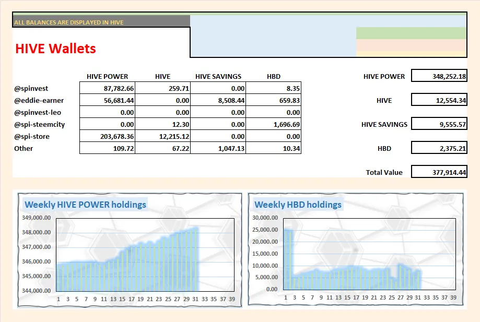Select cell with value 56,681.44

108,100
